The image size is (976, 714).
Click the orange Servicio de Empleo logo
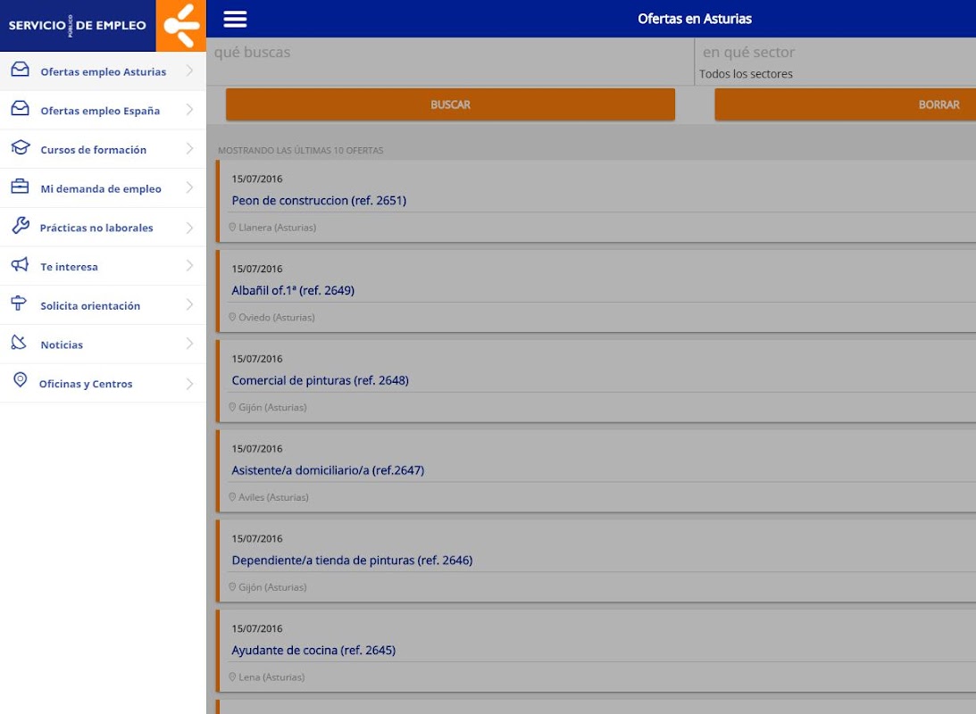(181, 26)
